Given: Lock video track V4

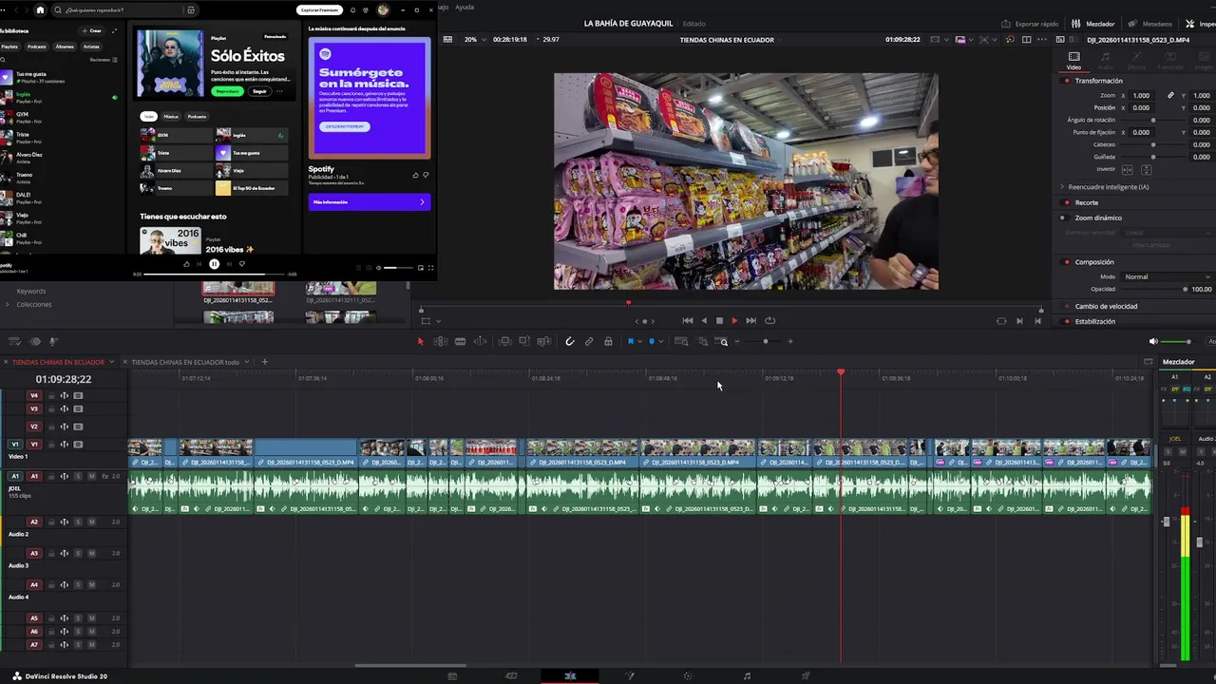Looking at the screenshot, I should [x=50, y=395].
